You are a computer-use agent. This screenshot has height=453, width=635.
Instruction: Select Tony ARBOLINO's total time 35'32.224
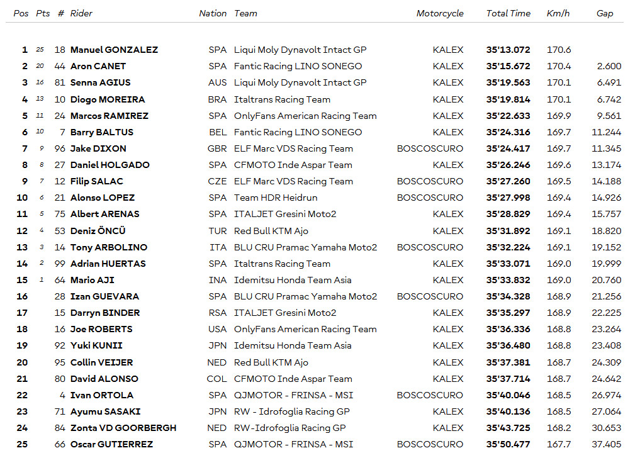509,247
